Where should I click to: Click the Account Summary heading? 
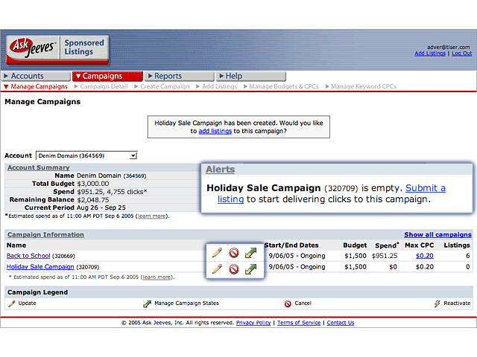tap(39, 167)
